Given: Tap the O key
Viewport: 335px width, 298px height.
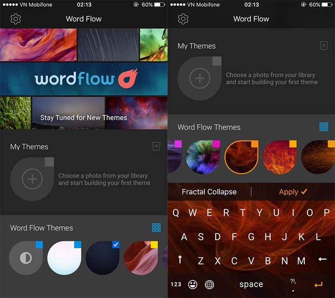Looking at the screenshot, I should coord(310,212).
